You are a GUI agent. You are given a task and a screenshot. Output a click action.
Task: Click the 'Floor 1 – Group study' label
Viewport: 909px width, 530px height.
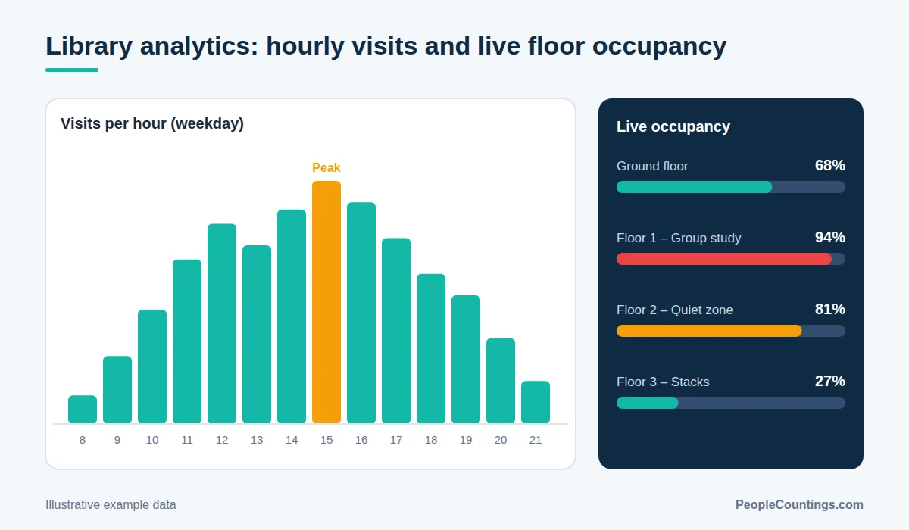[679, 238]
